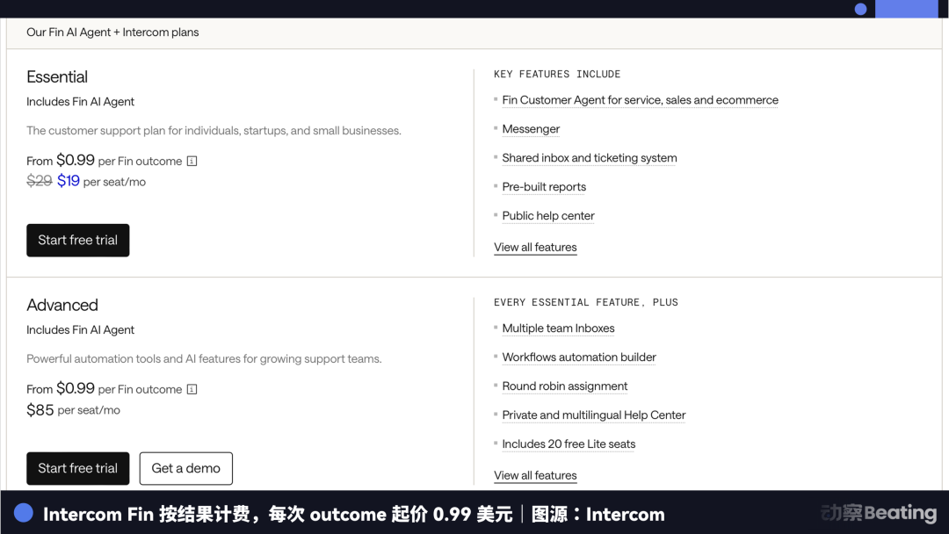Click the blue button in top bar

point(905,9)
